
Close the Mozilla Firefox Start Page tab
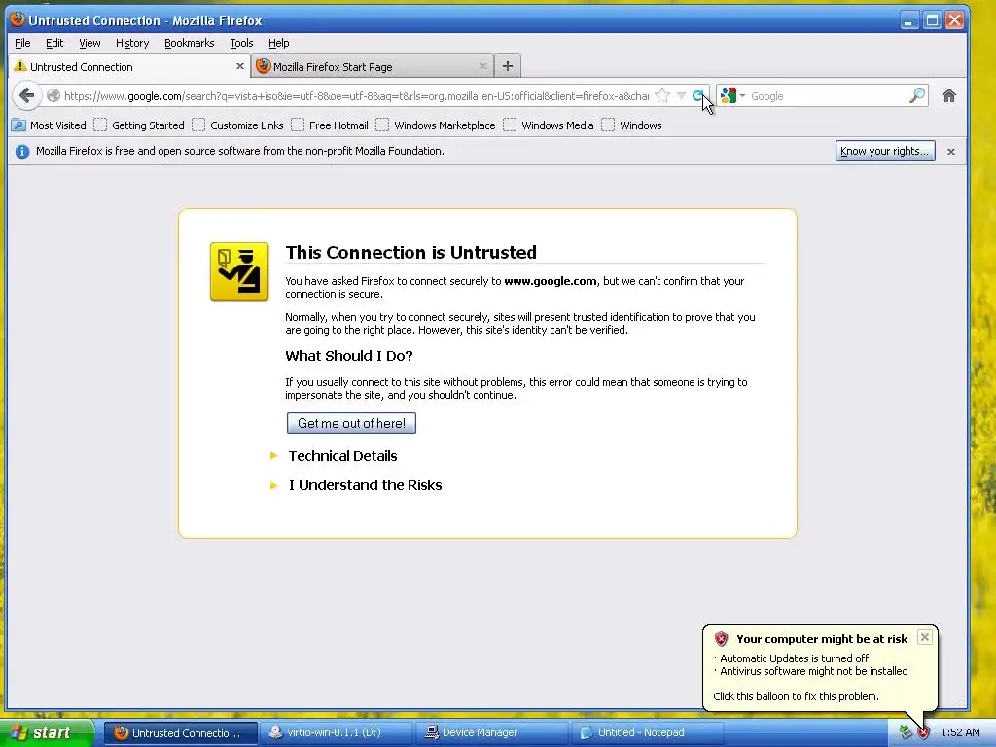pyautogui.click(x=482, y=66)
